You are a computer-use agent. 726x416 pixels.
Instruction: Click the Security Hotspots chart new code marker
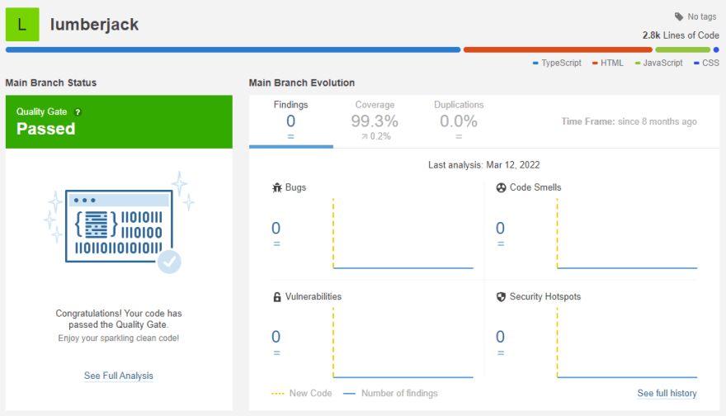pyautogui.click(x=558, y=343)
